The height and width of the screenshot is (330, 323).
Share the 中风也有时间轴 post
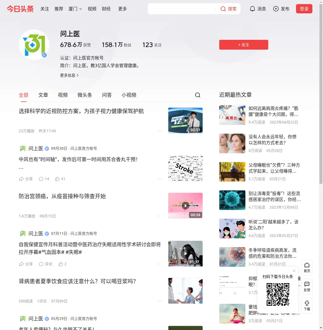(26, 179)
